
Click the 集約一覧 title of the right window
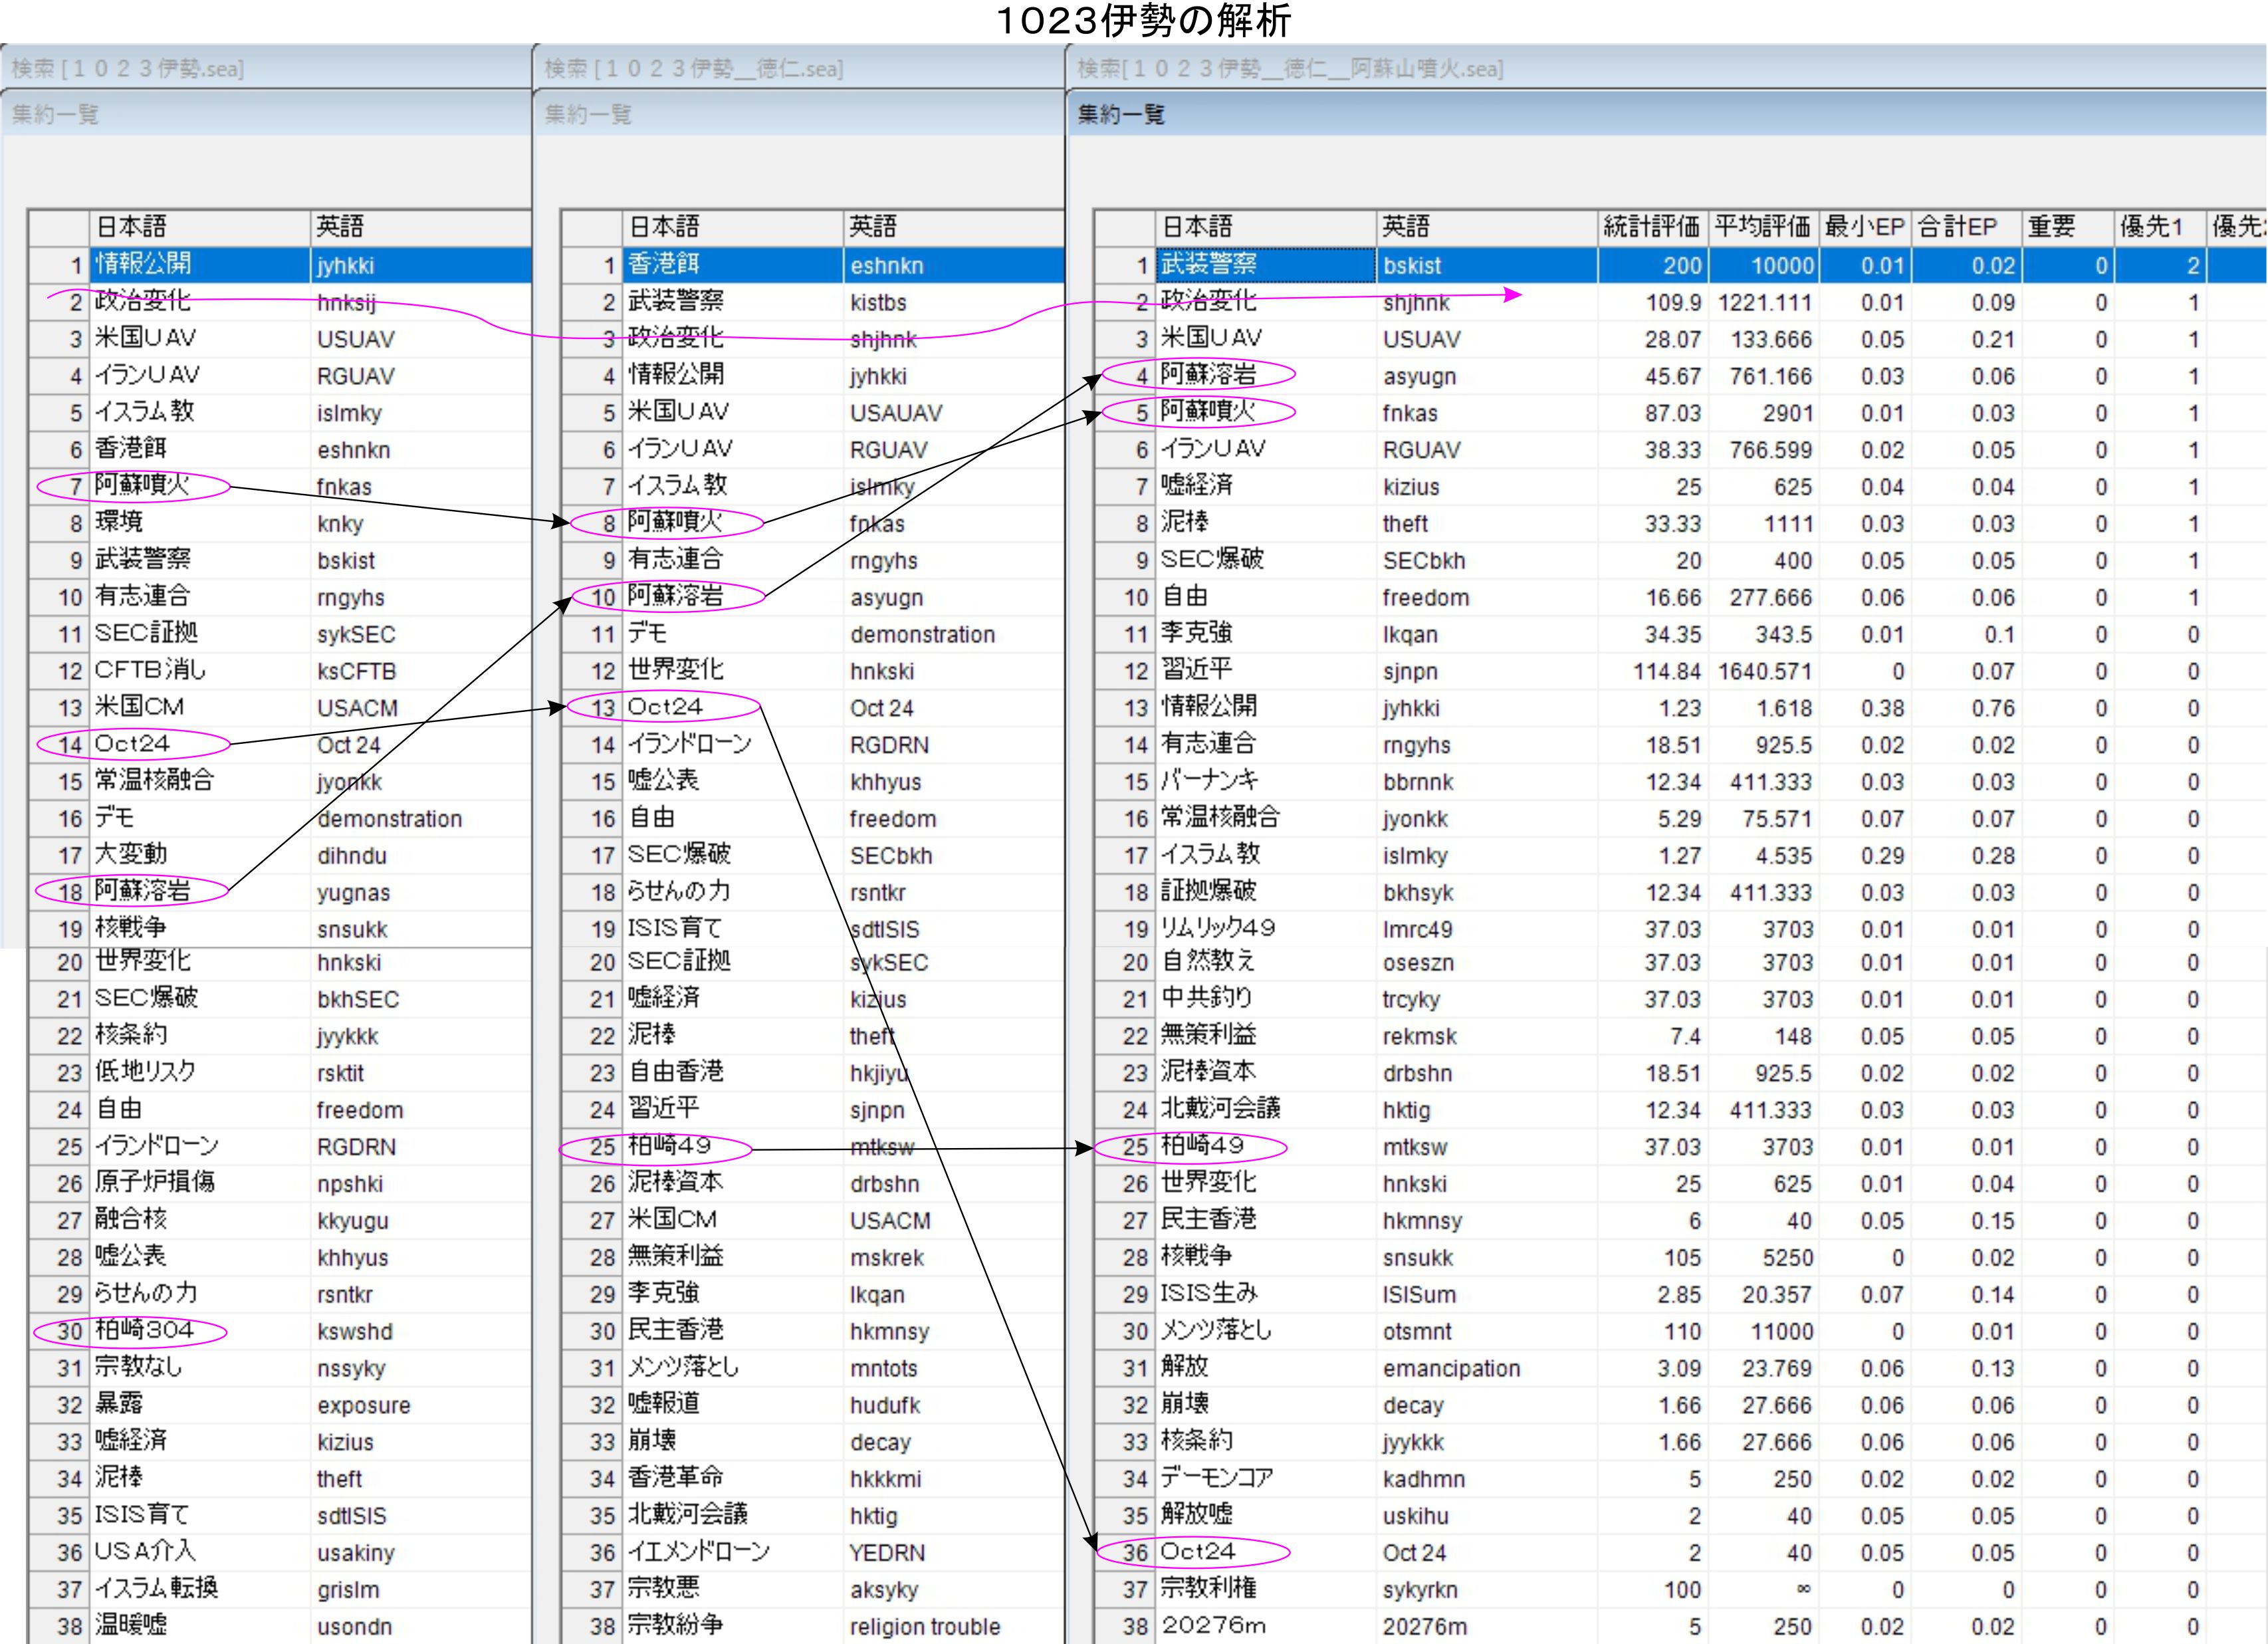click(x=1121, y=114)
